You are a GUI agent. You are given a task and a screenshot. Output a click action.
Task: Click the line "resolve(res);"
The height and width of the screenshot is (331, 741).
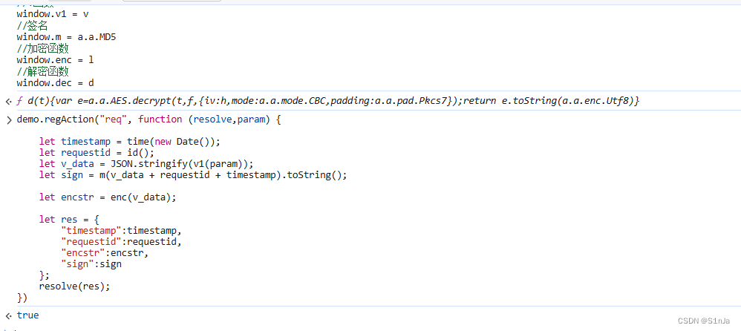pos(75,286)
